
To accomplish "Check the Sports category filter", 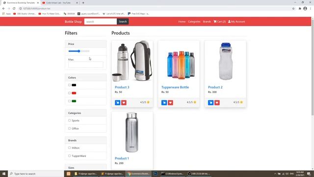I will pyautogui.click(x=69, y=120).
